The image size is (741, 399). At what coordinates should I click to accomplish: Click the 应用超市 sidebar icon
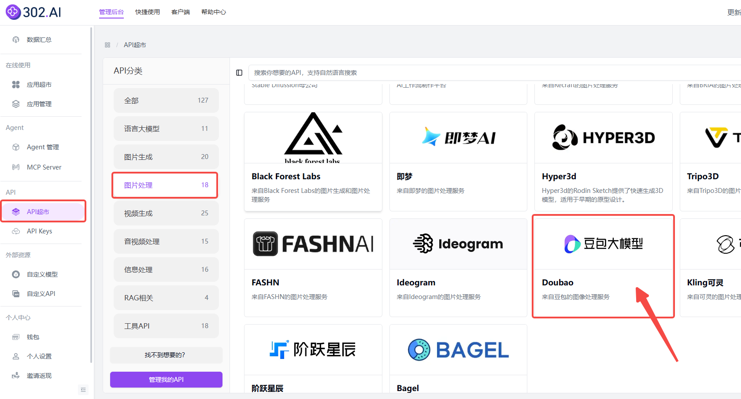16,85
